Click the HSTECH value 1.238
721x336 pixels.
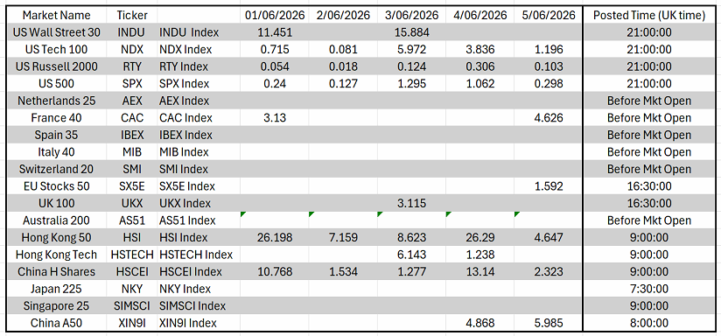480,255
